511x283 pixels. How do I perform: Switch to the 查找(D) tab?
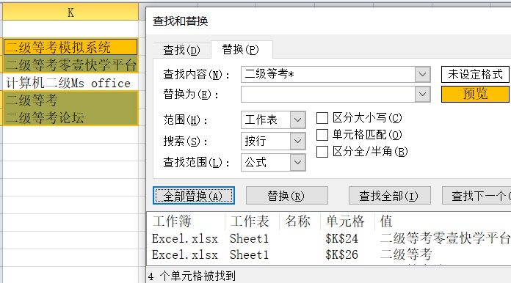[x=181, y=50]
